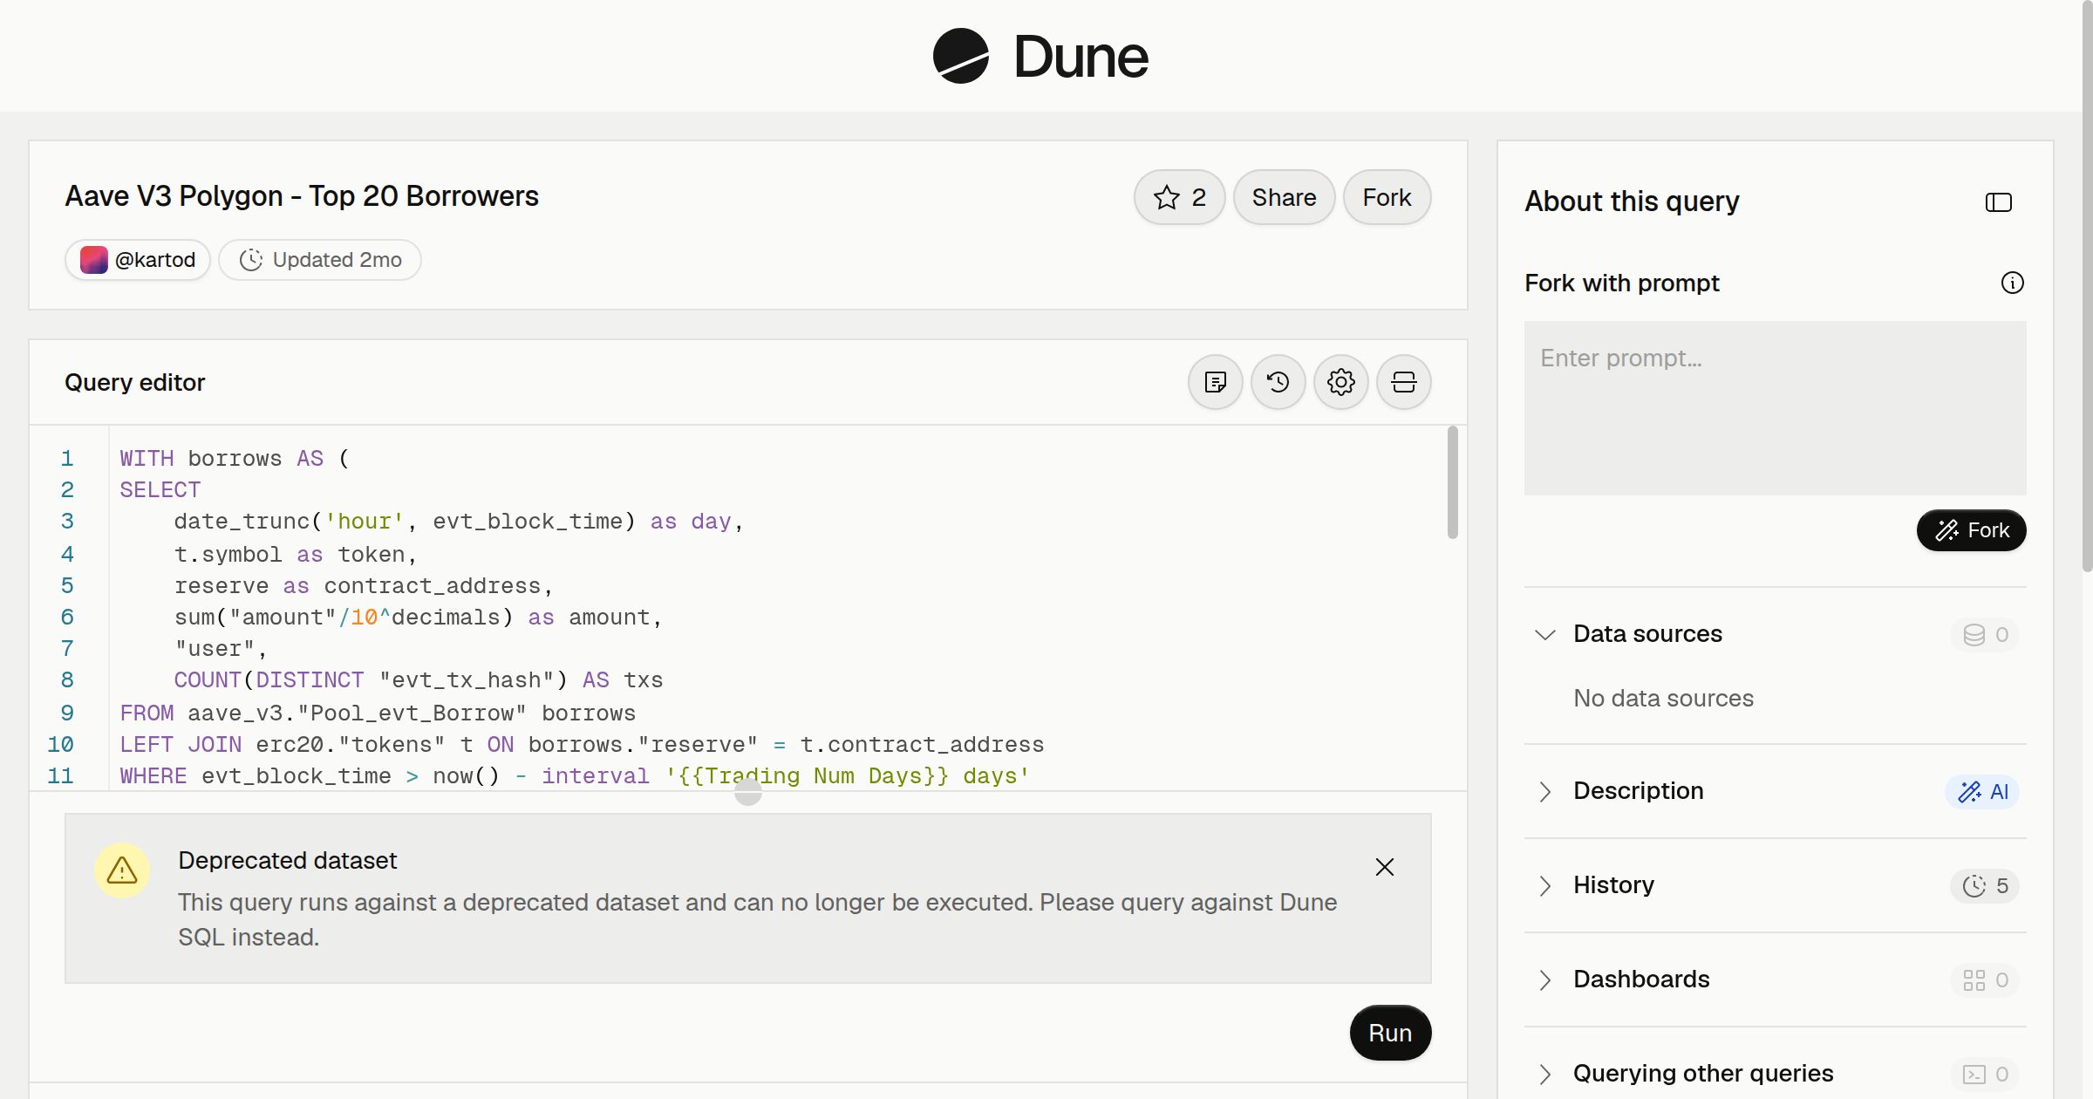Generate AI description with the AI badge
2093x1099 pixels.
tap(1982, 792)
